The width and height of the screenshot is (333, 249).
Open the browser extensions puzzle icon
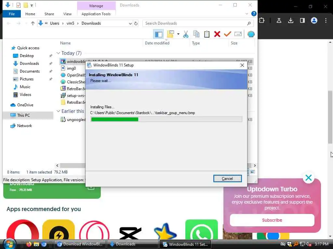[x=262, y=20]
